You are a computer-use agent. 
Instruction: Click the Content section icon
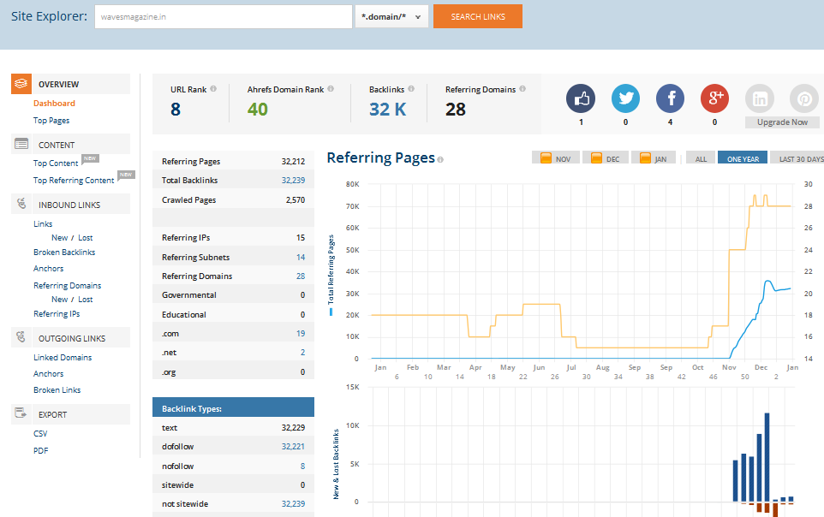pyautogui.click(x=21, y=144)
